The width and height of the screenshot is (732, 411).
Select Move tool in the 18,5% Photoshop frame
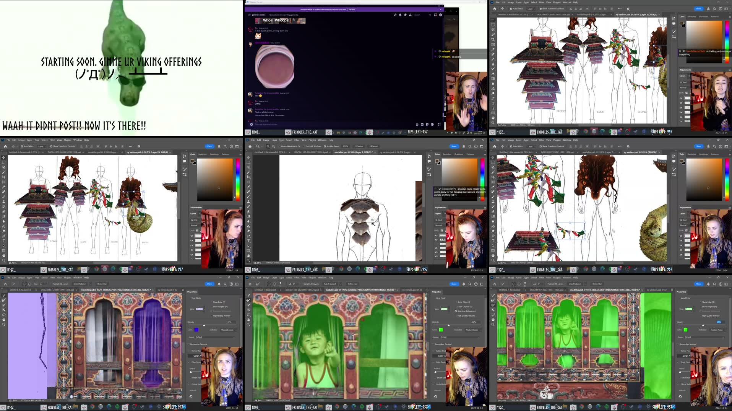point(4,158)
